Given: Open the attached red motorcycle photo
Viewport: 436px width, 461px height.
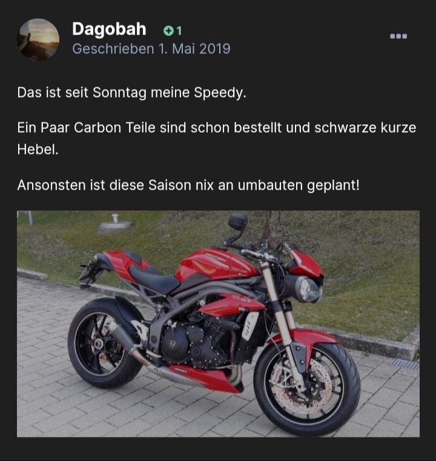Looking at the screenshot, I should coord(218,323).
